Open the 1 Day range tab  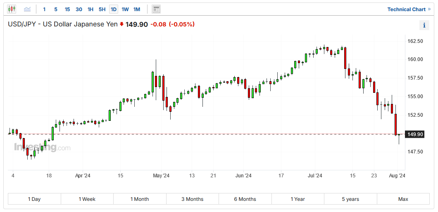[x=34, y=199]
